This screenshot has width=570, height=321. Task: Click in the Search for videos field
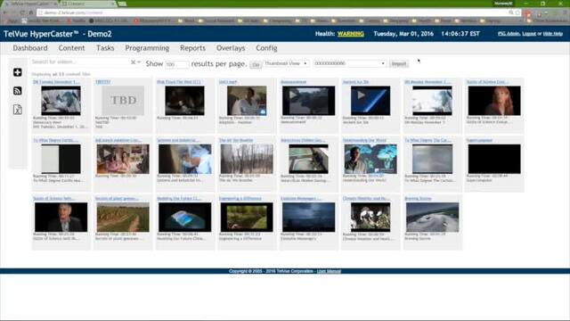80,62
